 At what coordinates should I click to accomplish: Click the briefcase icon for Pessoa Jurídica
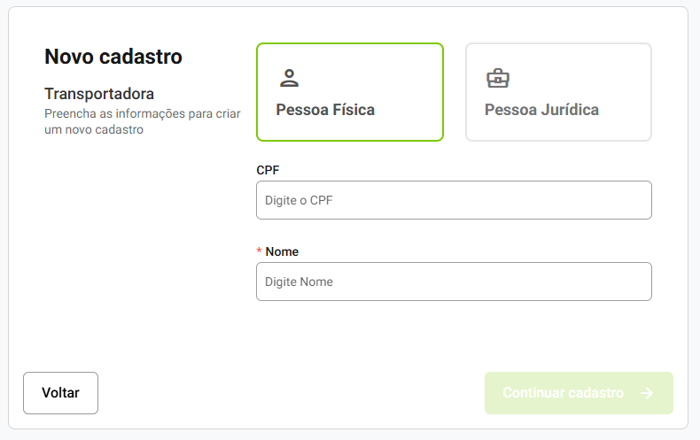click(x=498, y=78)
